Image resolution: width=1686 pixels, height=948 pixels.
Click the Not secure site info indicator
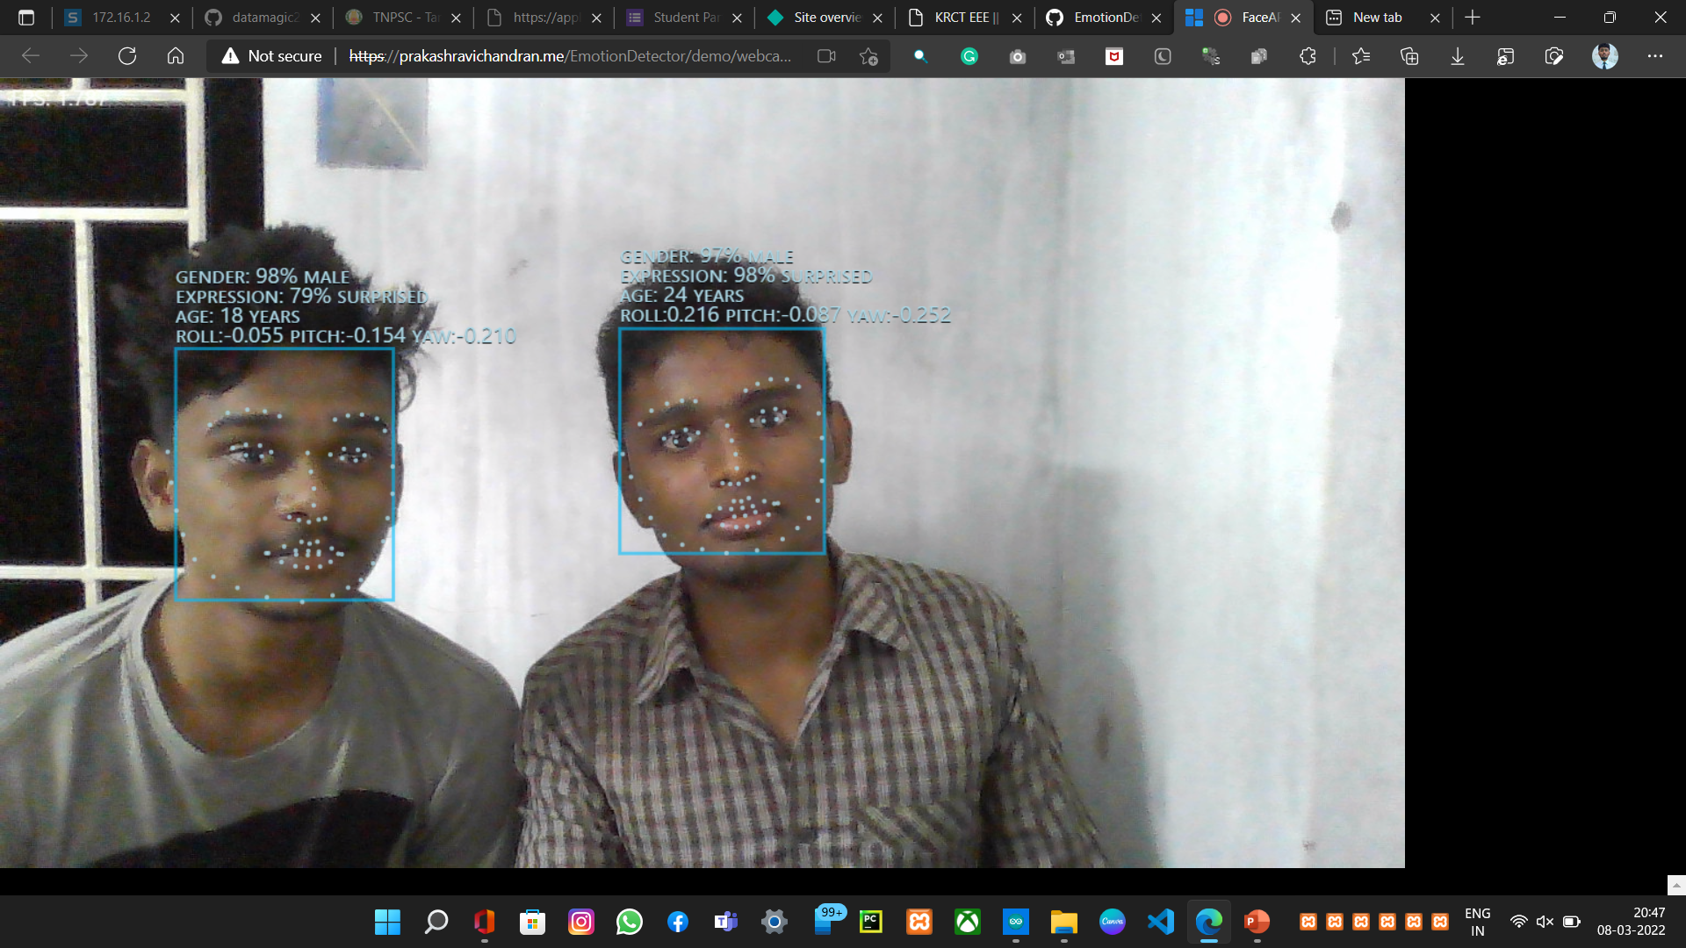click(x=272, y=56)
